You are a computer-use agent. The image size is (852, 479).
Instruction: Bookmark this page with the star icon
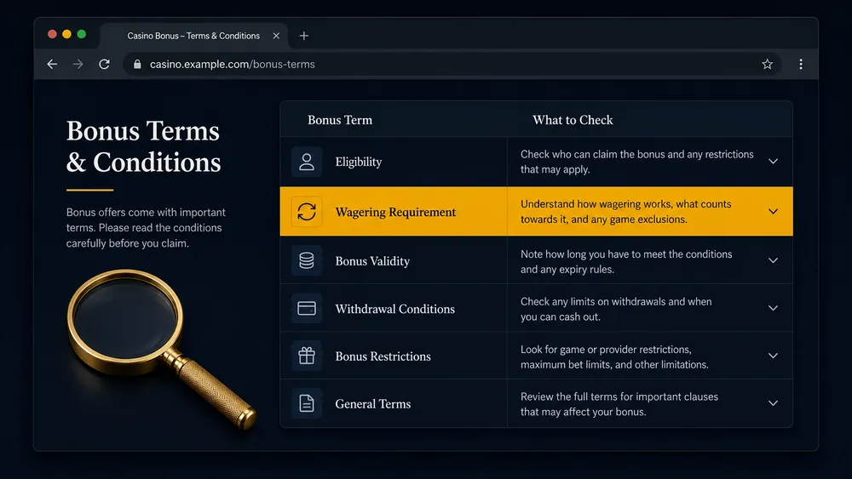(768, 64)
